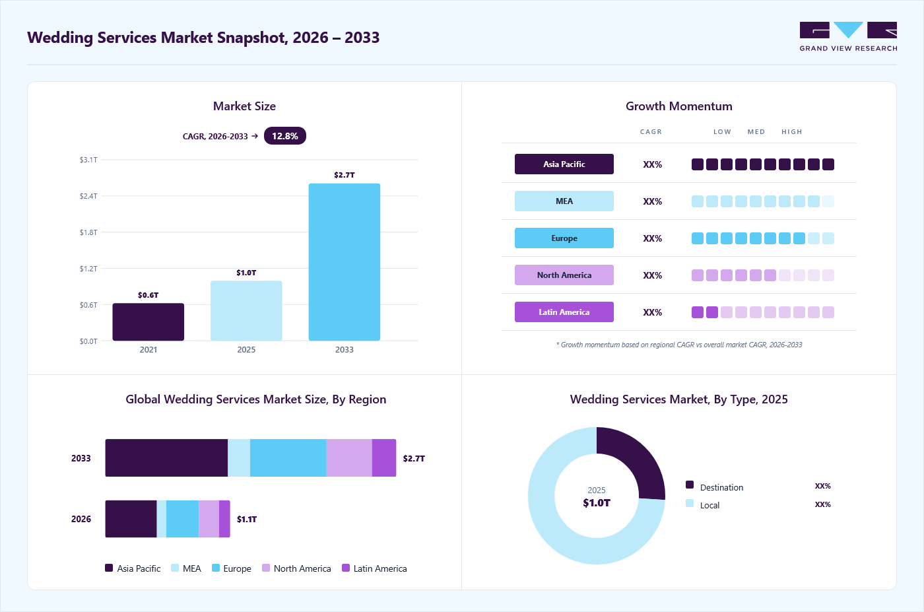
Task: Click the Asia Pacific segment in 2026 bar
Action: pyautogui.click(x=131, y=519)
